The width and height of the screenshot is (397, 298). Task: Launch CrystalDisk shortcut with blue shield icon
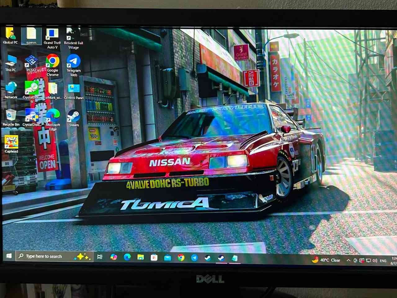tap(32, 118)
